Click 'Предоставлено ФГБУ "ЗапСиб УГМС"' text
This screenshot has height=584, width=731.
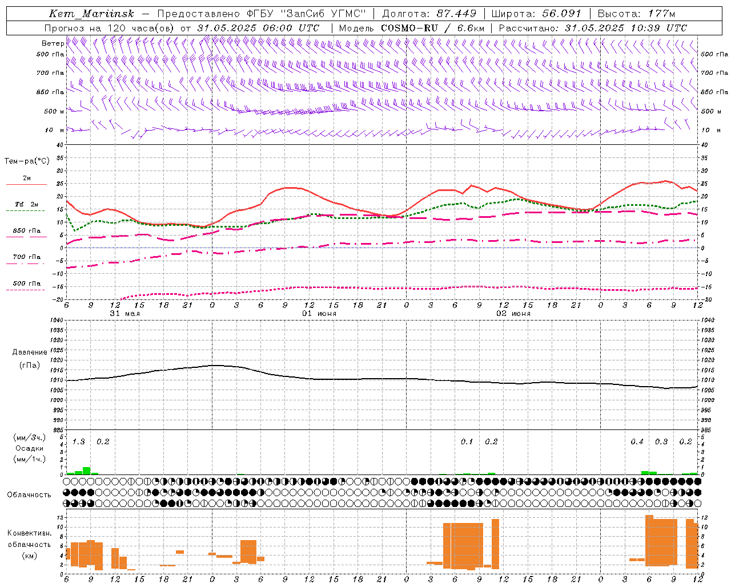(261, 14)
